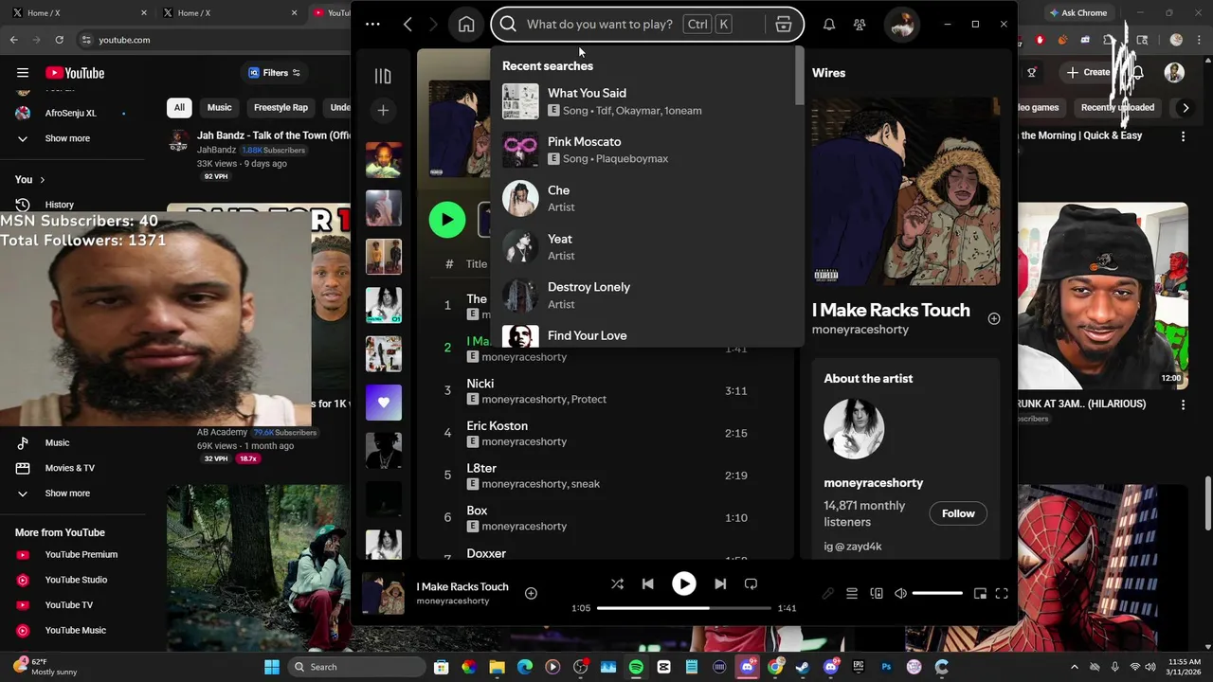Open Spotify miniplayer icon
The height and width of the screenshot is (682, 1213).
981,594
